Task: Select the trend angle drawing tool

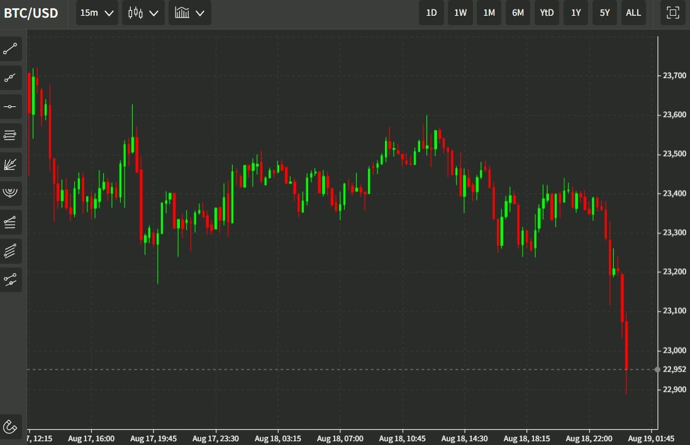Action: [x=11, y=77]
